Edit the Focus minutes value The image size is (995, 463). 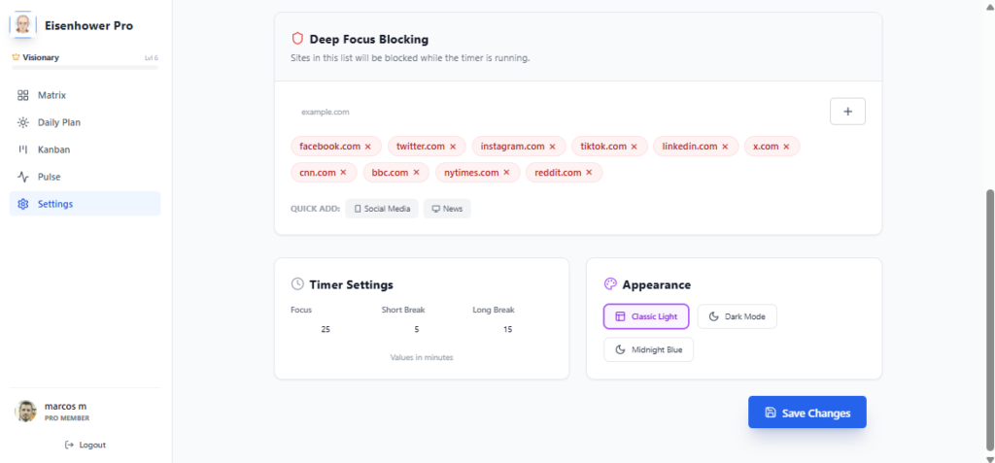326,330
